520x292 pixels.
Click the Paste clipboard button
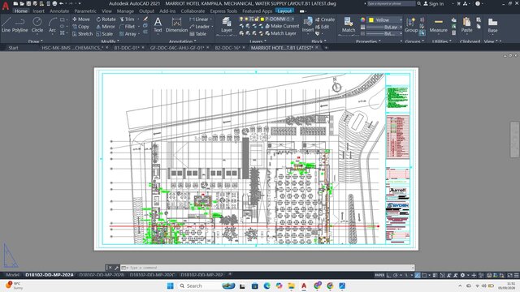466,25
